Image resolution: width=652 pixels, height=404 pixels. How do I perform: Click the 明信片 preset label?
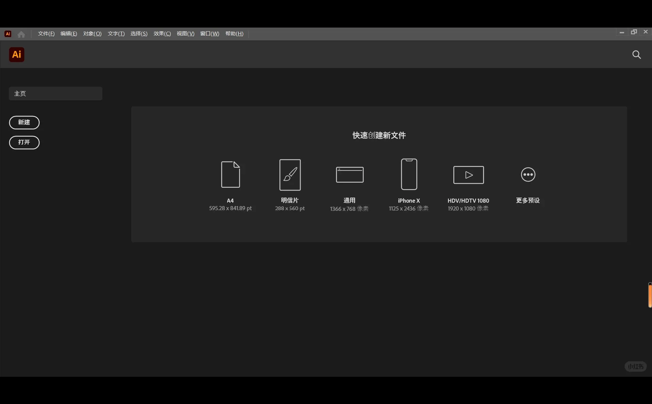click(x=290, y=201)
